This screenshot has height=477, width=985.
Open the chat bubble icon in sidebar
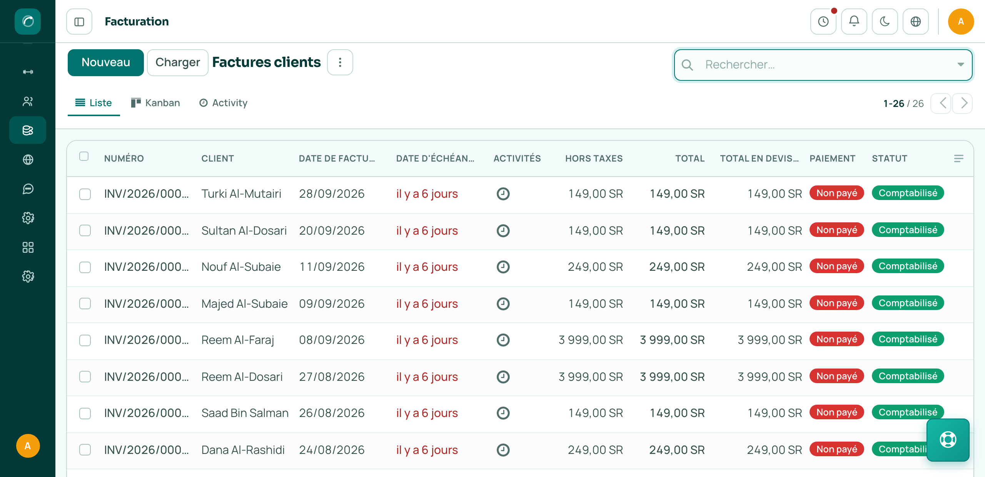28,188
